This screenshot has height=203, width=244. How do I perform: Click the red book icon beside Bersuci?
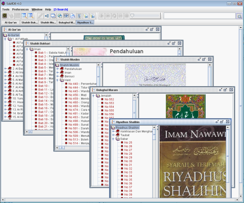pyautogui.click(x=62, y=76)
